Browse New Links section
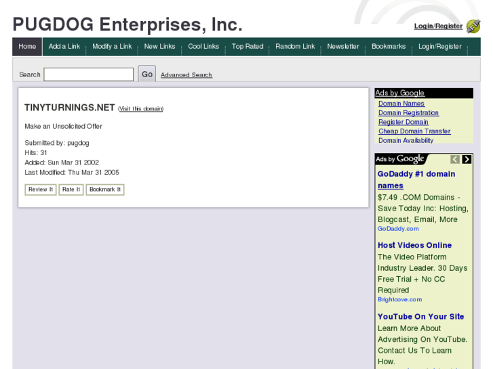The height and width of the screenshot is (369, 493). 159,47
